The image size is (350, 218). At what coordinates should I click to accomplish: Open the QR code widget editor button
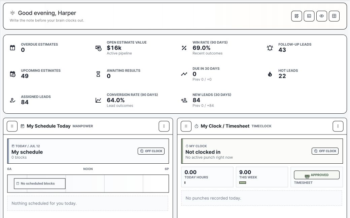point(296,16)
